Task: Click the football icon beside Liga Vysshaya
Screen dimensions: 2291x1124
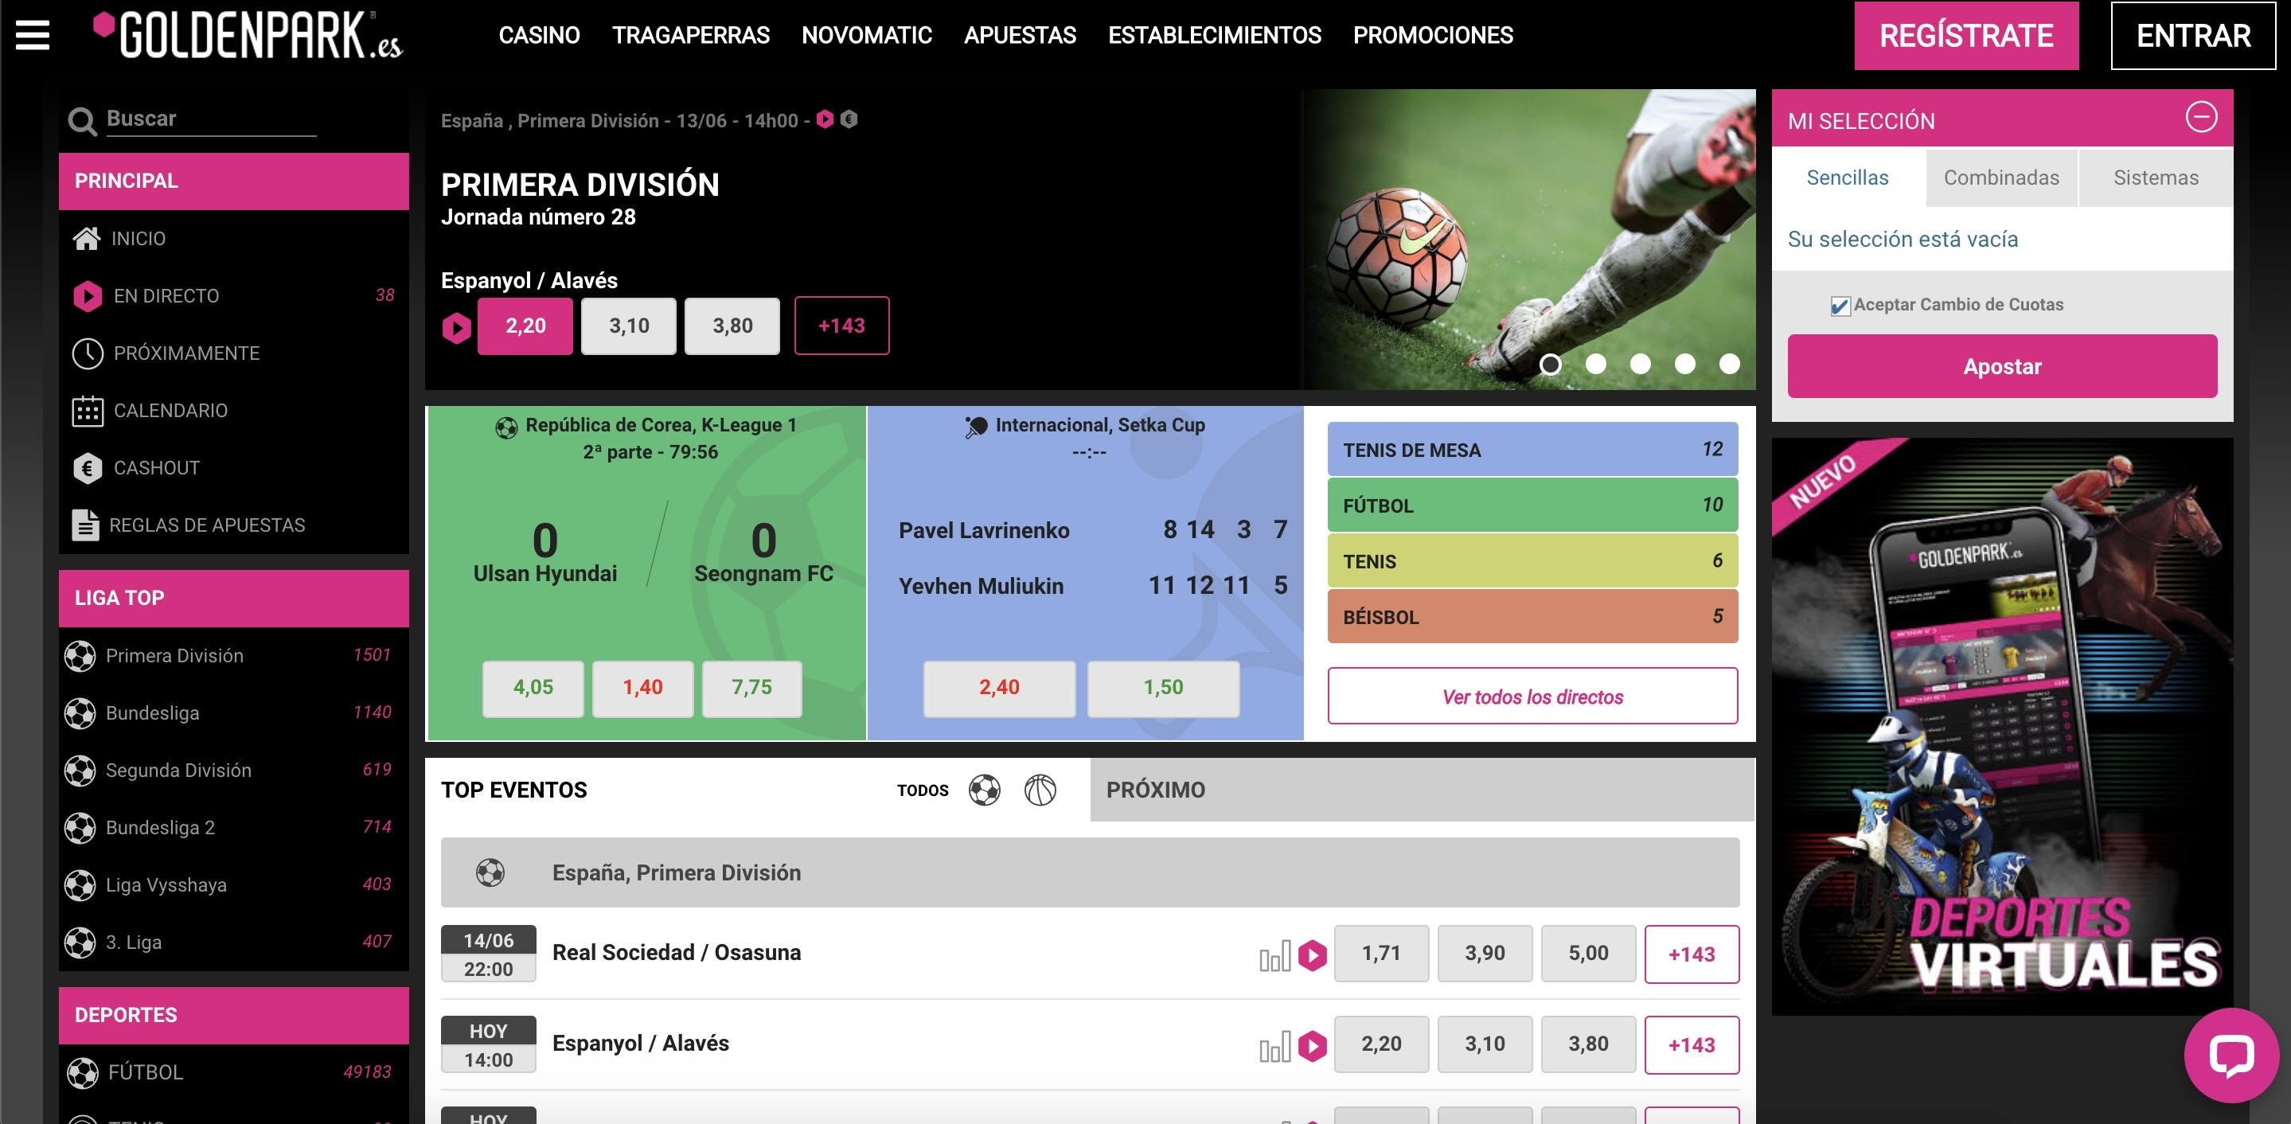Action: pyautogui.click(x=80, y=885)
